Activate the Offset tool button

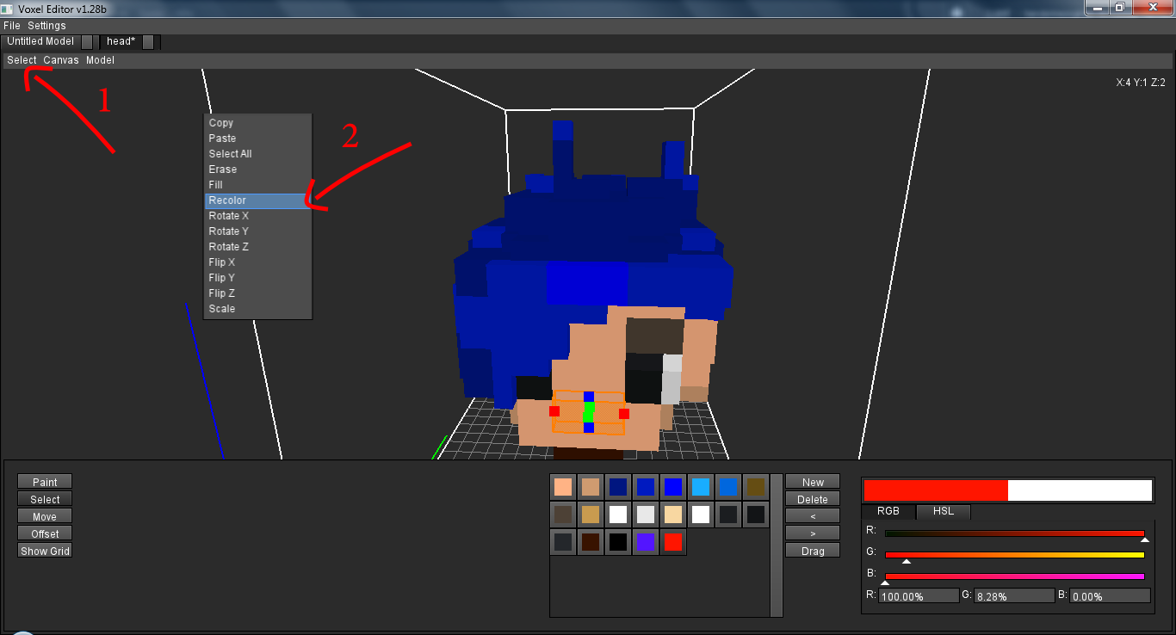pos(45,533)
